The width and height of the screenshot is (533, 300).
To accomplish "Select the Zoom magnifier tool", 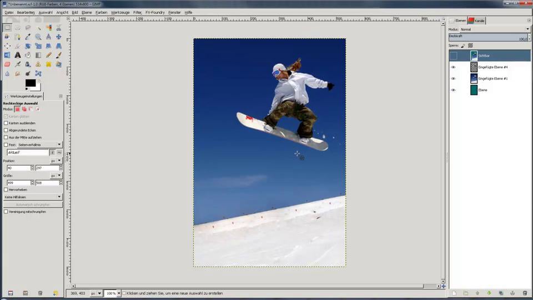I will tap(38, 37).
